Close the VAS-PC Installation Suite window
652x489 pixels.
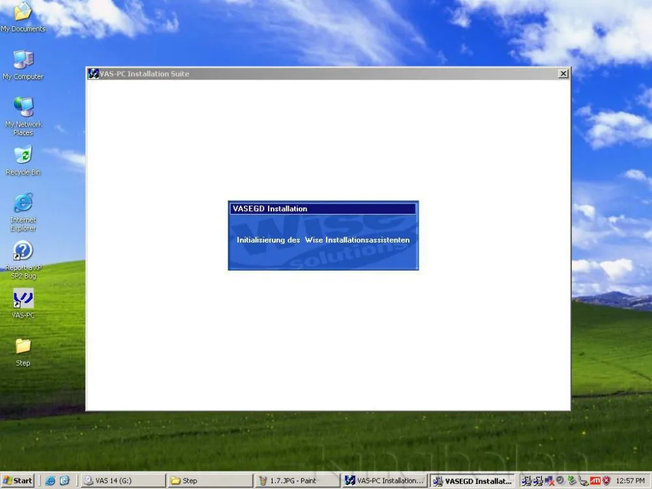point(563,74)
